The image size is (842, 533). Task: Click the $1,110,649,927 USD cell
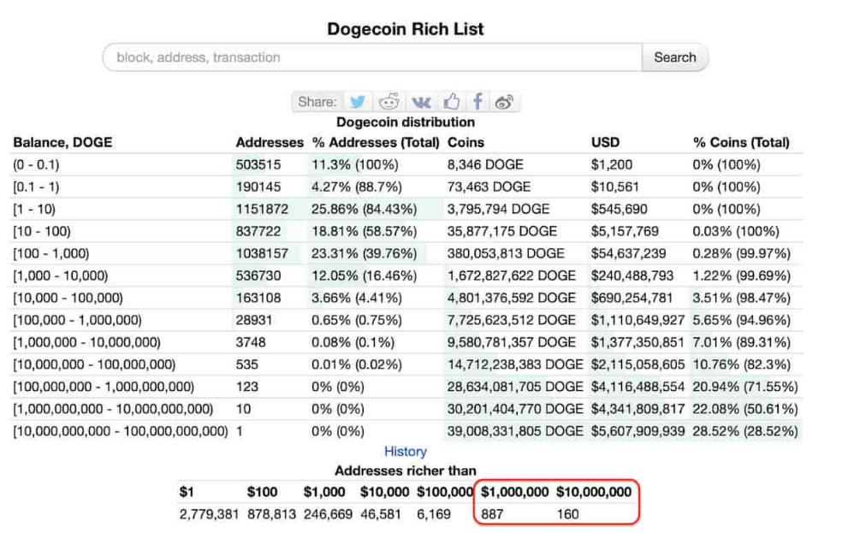pos(638,321)
